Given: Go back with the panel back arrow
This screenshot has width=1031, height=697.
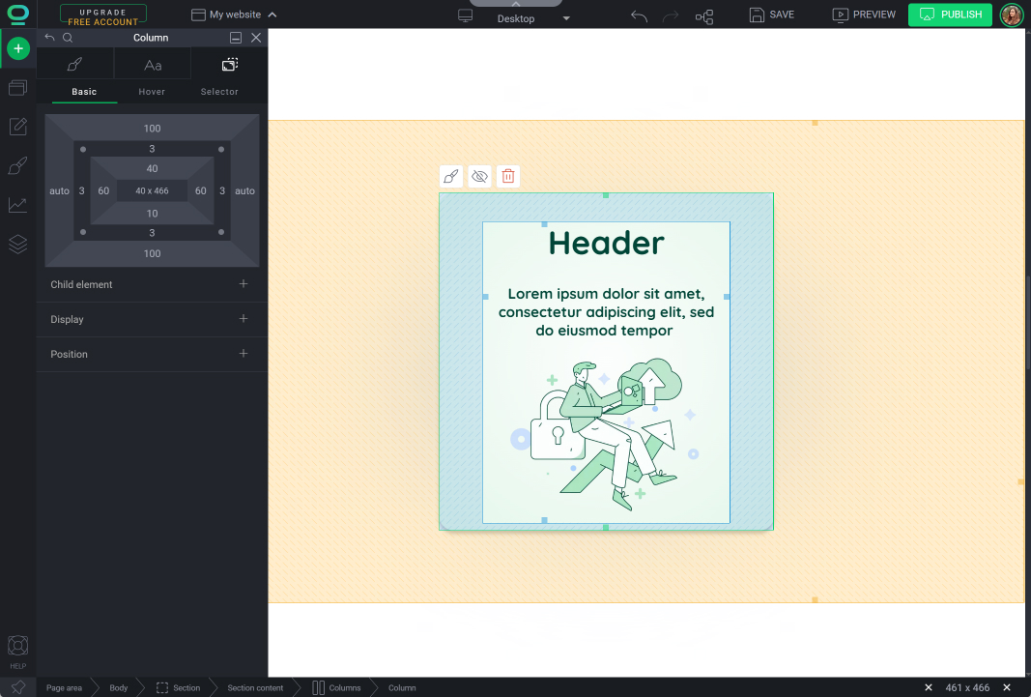Looking at the screenshot, I should [x=50, y=38].
